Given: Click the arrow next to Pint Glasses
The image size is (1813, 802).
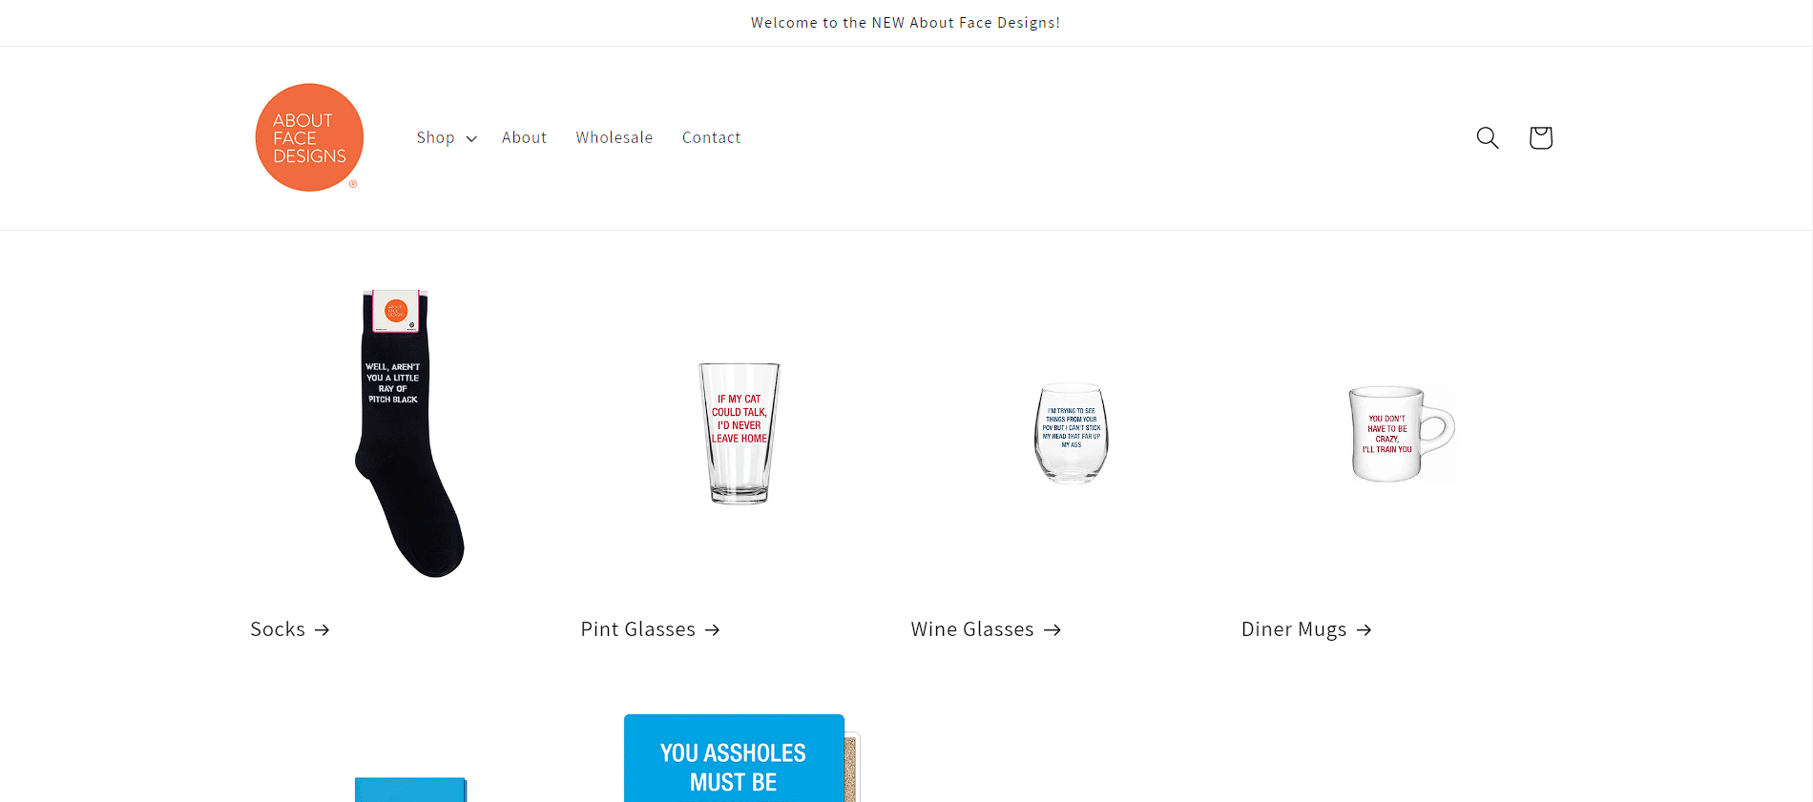Looking at the screenshot, I should (x=713, y=630).
